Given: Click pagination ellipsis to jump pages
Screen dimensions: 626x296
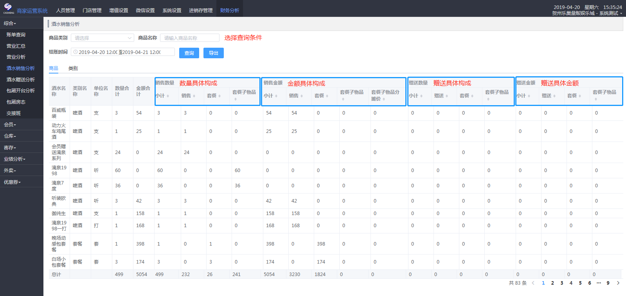Looking at the screenshot, I should pyautogui.click(x=599, y=283).
